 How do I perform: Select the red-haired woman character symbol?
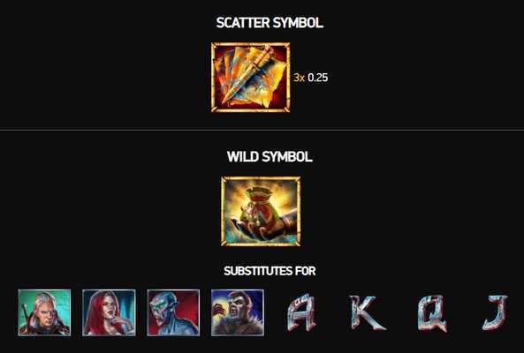[109, 312]
